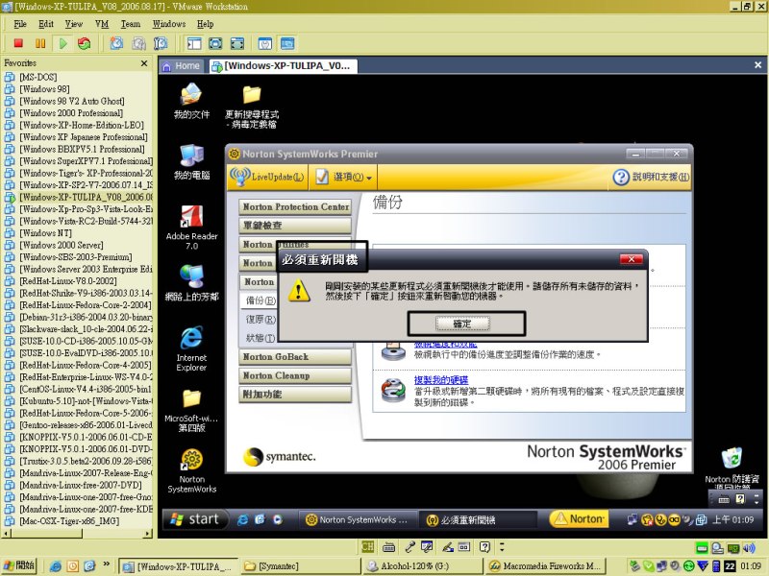The width and height of the screenshot is (769, 576).
Task: Open the Team menu
Action: point(131,24)
